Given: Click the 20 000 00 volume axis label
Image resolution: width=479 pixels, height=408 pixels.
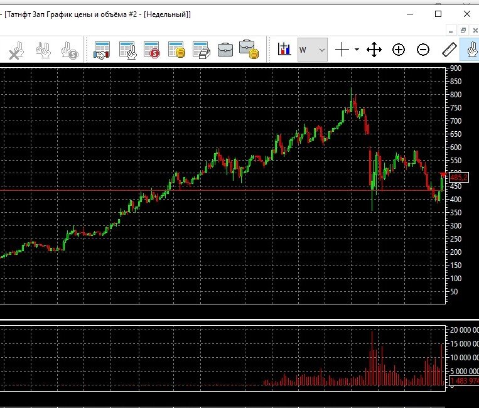Looking at the screenshot, I should click(x=464, y=330).
